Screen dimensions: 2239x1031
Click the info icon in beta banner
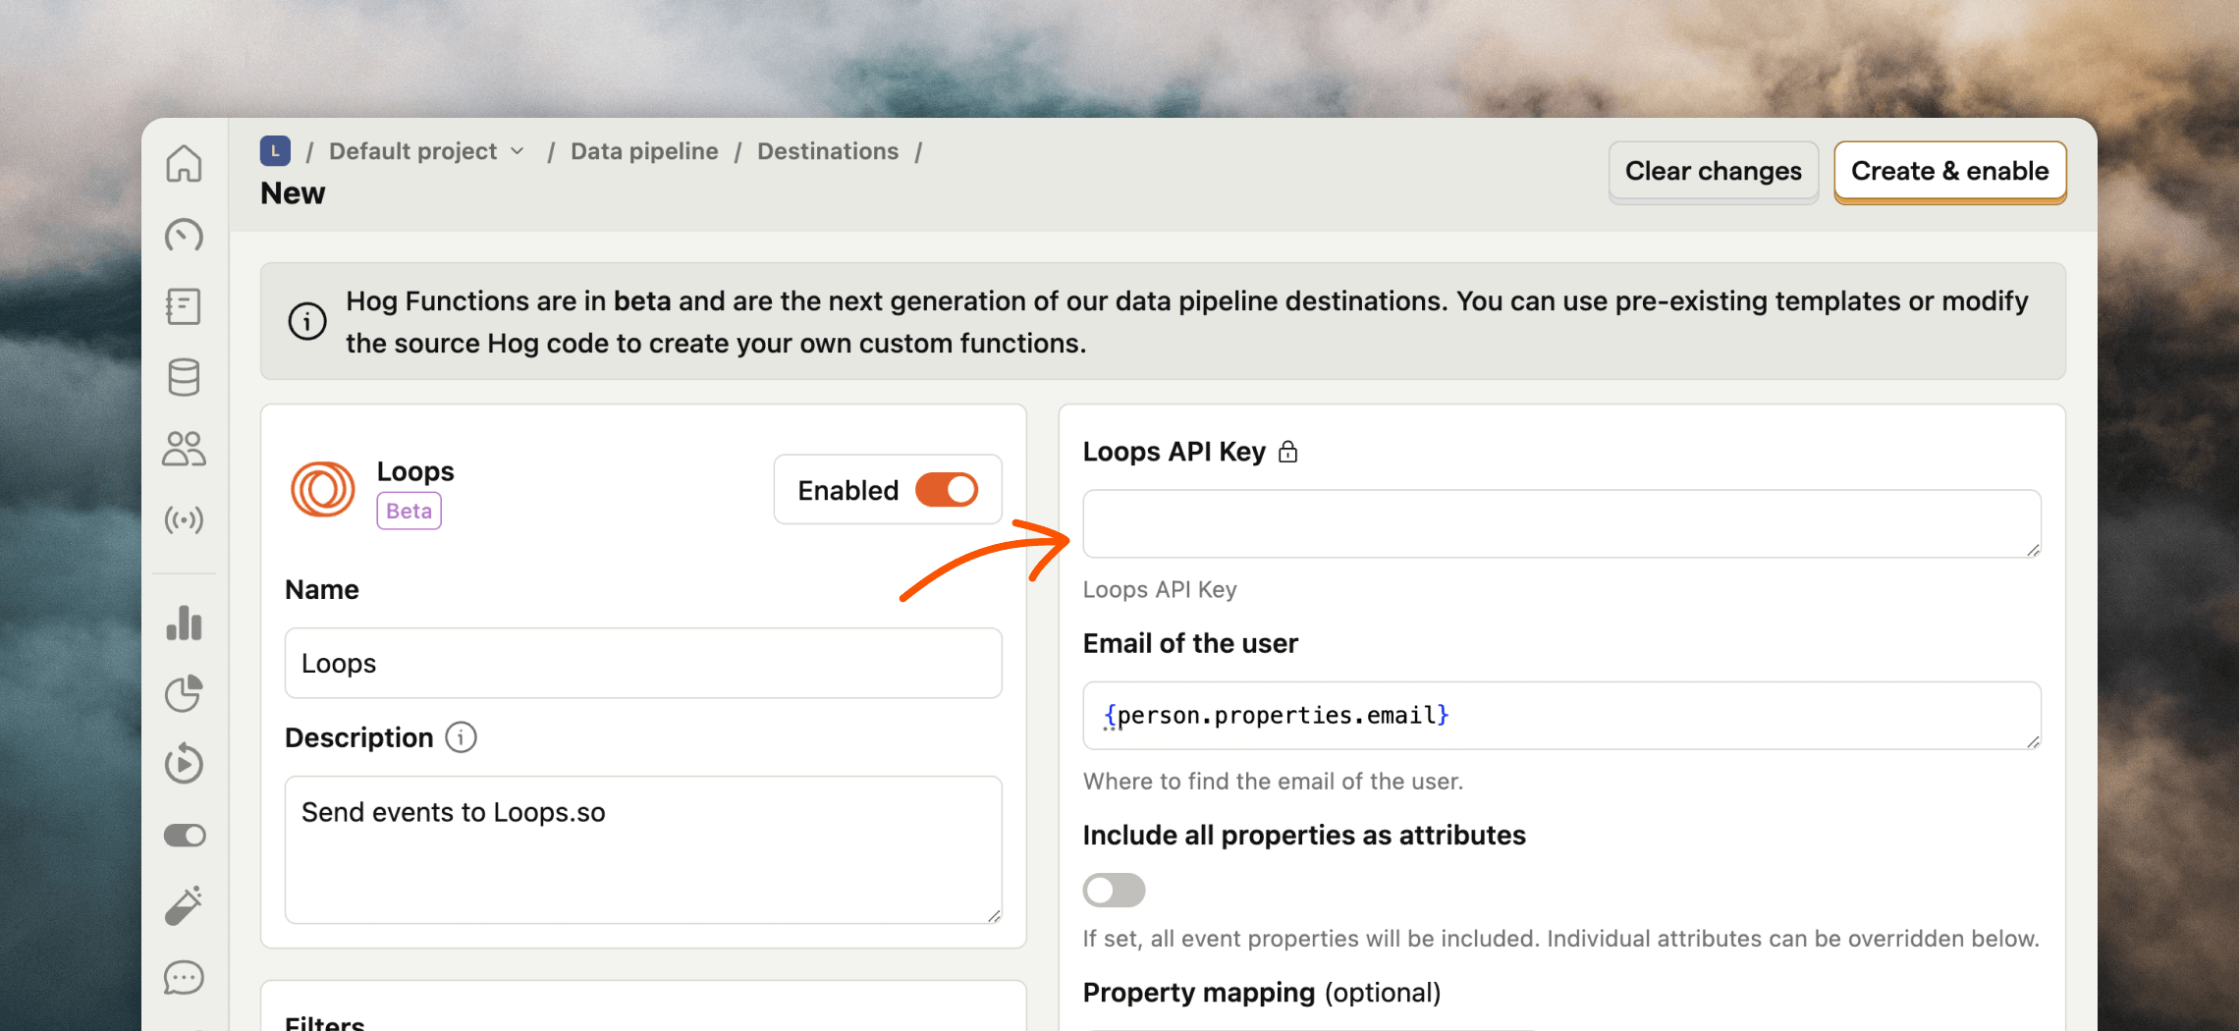(x=307, y=321)
